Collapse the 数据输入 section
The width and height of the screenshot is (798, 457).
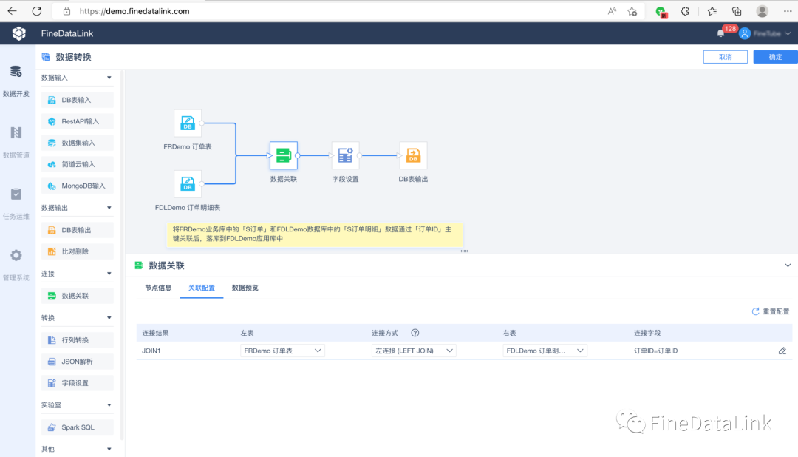tap(109, 78)
